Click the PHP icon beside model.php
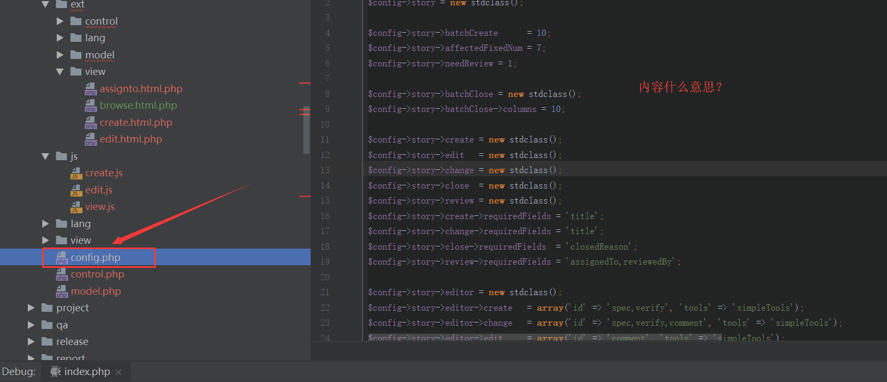 pos(62,291)
